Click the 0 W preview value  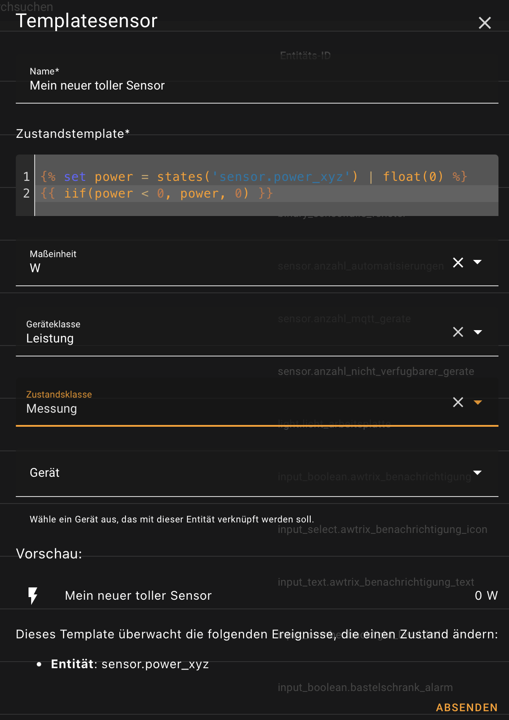click(486, 595)
